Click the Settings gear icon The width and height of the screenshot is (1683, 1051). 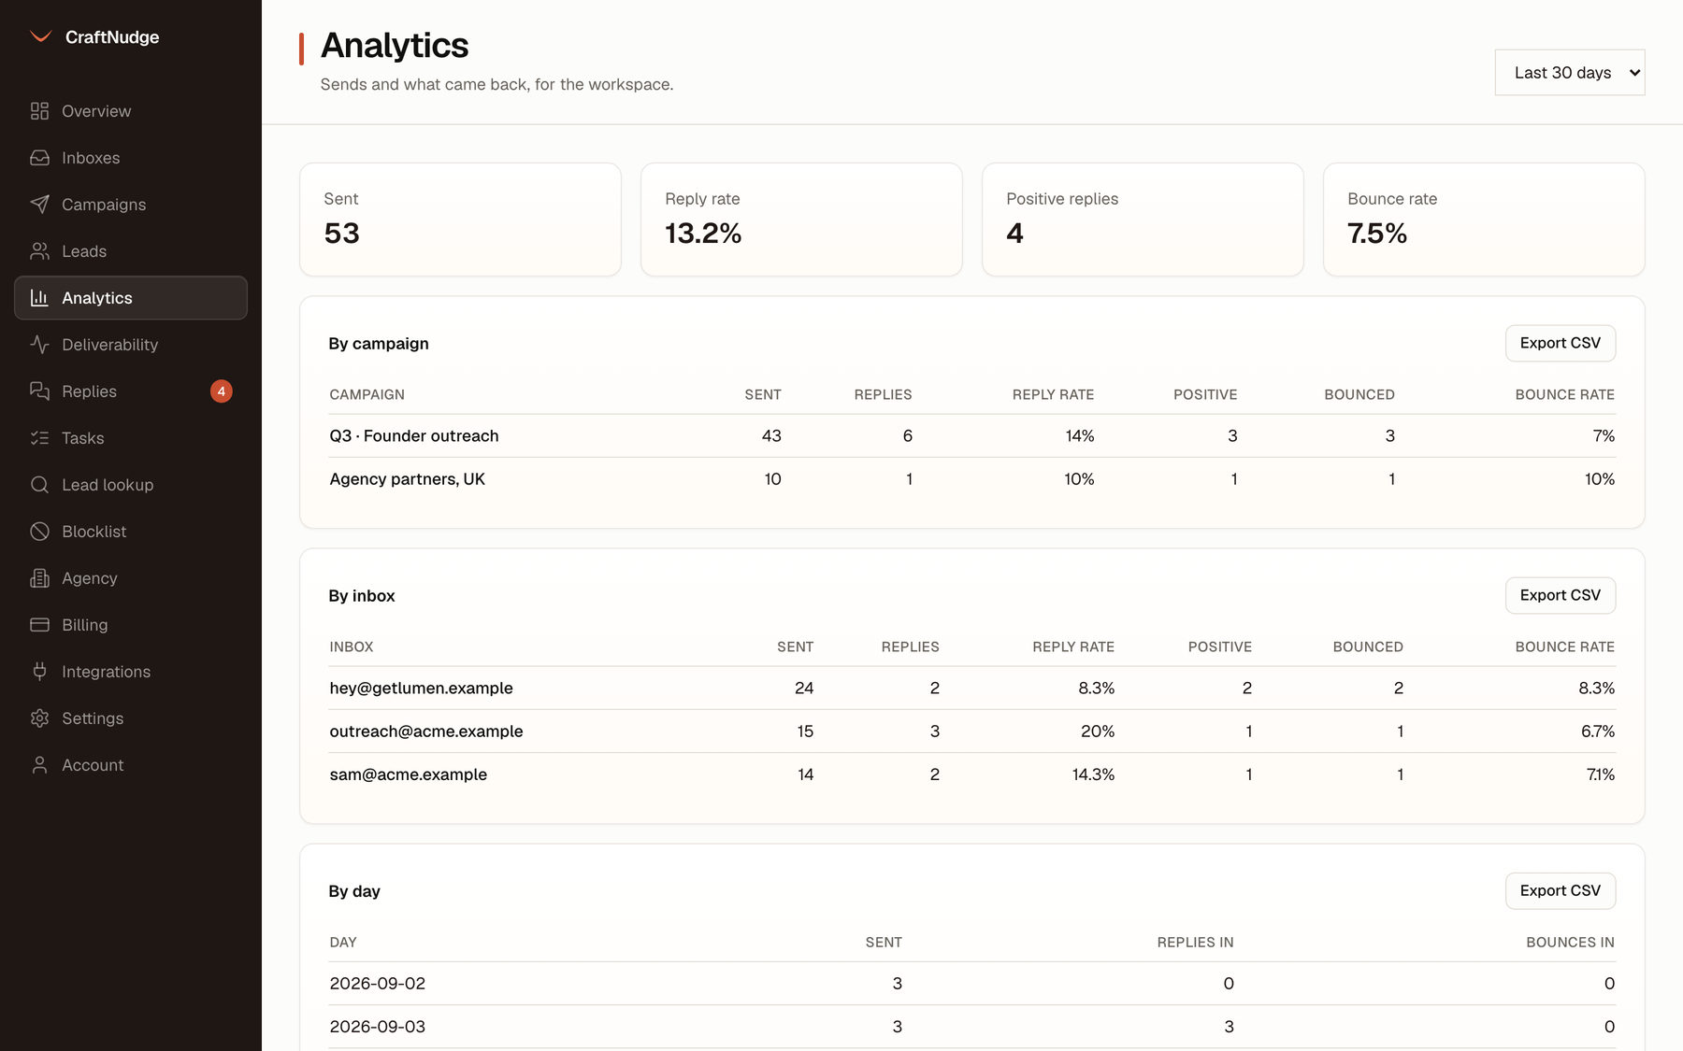pos(39,718)
